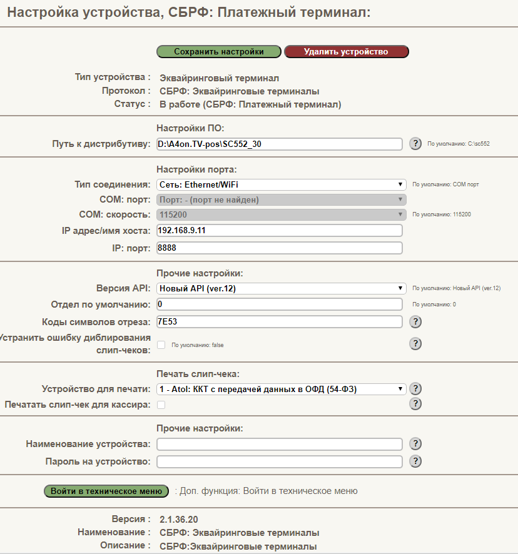The width and height of the screenshot is (518, 554).
Task: Click Войти в техническое меню button
Action: (106, 491)
